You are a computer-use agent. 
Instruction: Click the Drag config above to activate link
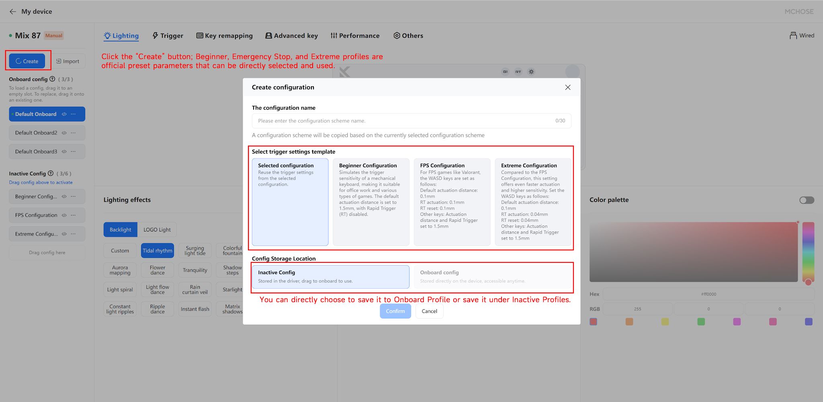41,182
